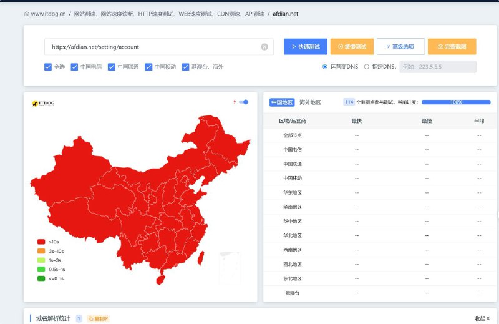This screenshot has height=324, width=499.
Task: Start the 缓慢测试 slow test
Action: coord(352,47)
